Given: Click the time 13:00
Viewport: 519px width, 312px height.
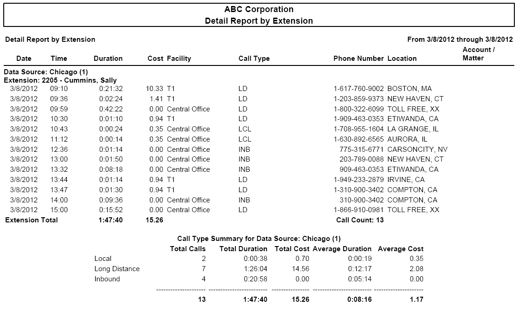Looking at the screenshot, I should pyautogui.click(x=59, y=159).
